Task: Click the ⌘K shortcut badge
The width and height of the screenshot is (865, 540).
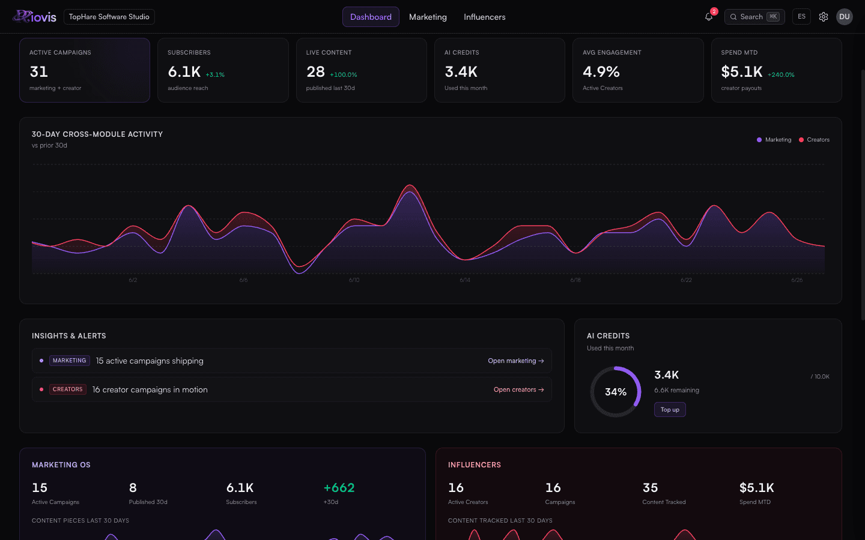Action: pos(773,17)
